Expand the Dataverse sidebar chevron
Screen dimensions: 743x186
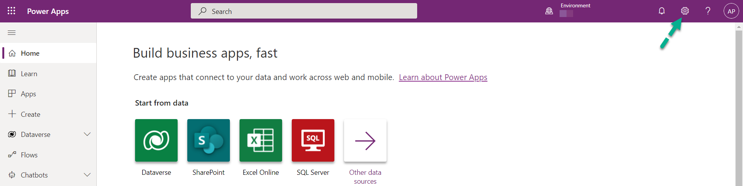click(87, 134)
